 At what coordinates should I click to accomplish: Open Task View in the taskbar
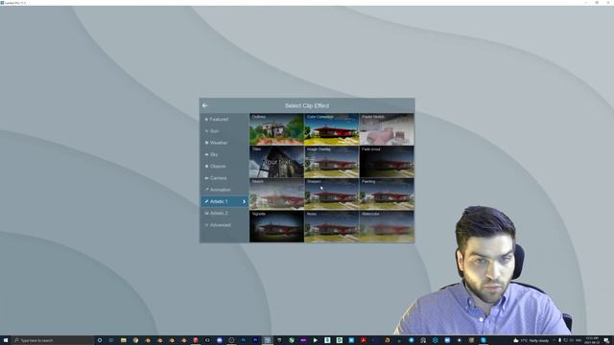pyautogui.click(x=111, y=340)
